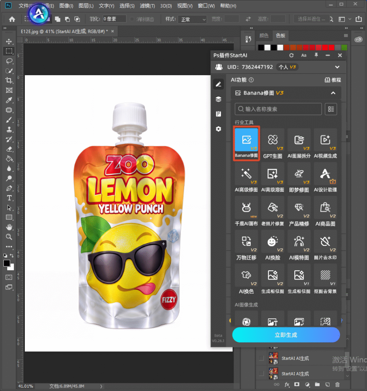Click the Home icon in options bar

pos(12,19)
